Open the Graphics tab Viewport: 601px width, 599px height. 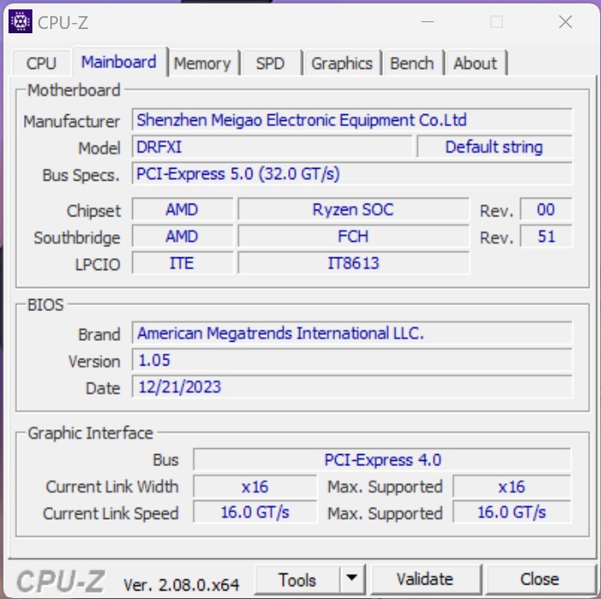[342, 63]
